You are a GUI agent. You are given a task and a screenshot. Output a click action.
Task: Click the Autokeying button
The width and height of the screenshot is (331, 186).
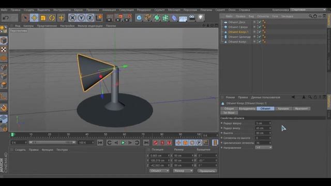[x=162, y=143]
